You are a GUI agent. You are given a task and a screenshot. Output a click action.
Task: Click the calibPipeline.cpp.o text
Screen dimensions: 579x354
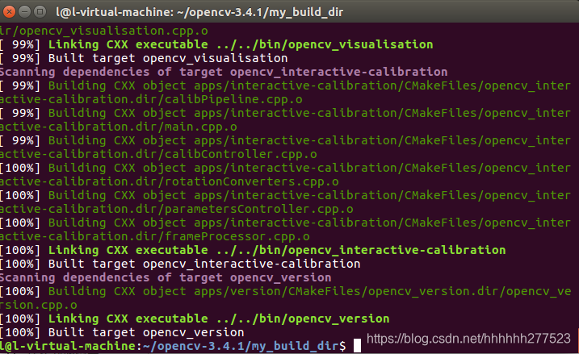pyautogui.click(x=233, y=99)
